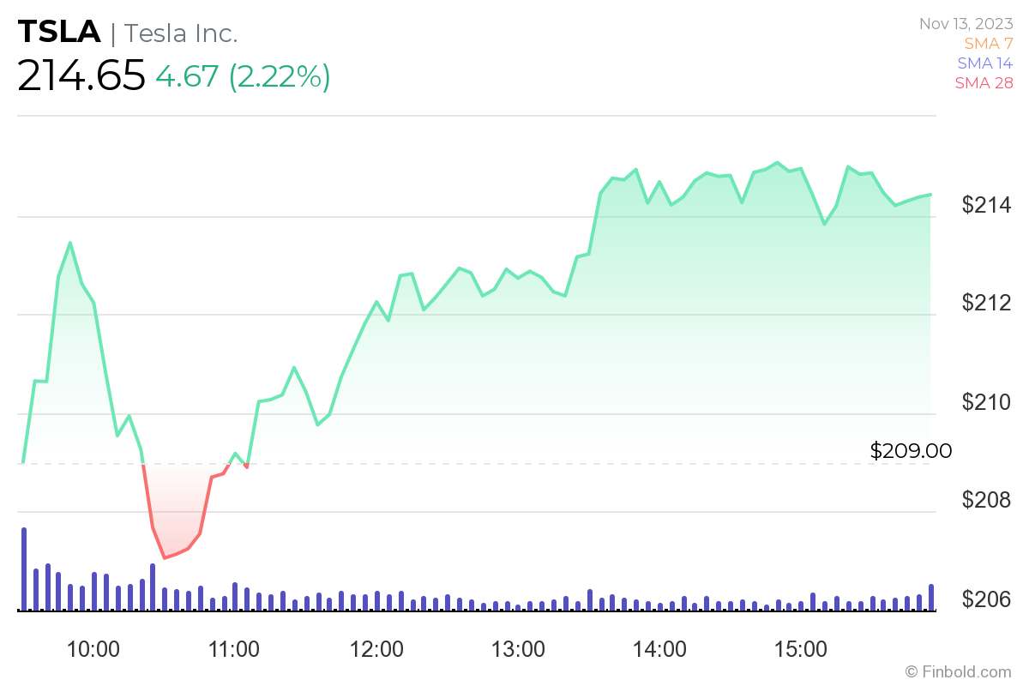
Task: Click the last volume bar at market close
Action: click(931, 597)
